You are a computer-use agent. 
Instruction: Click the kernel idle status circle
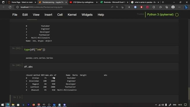[x=177, y=15]
